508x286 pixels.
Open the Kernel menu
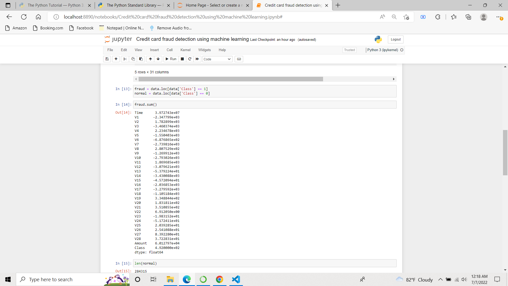coord(185,50)
